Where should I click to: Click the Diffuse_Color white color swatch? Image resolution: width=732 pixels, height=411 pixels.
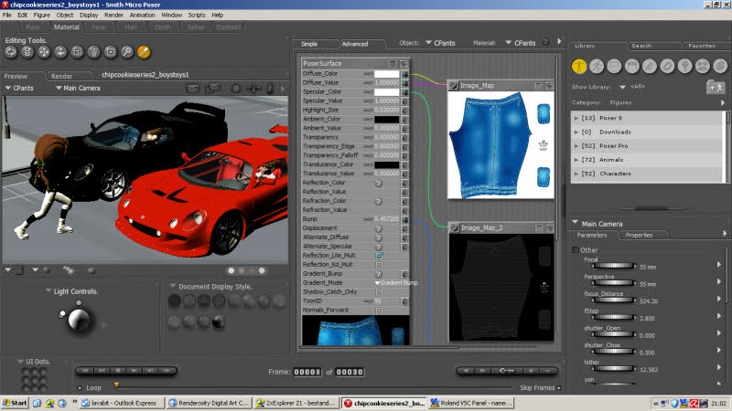click(x=386, y=74)
